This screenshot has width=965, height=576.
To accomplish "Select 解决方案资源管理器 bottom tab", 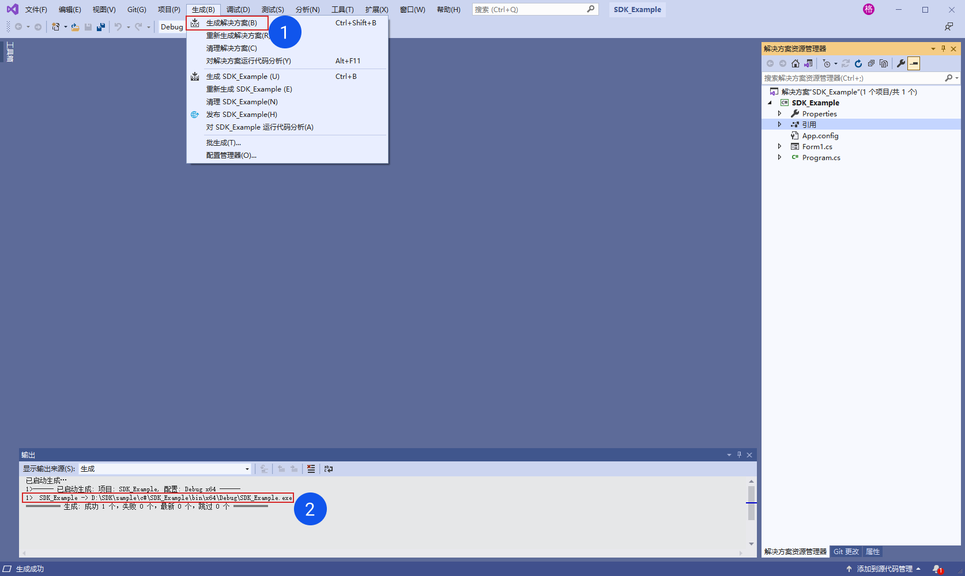I will (x=796, y=552).
